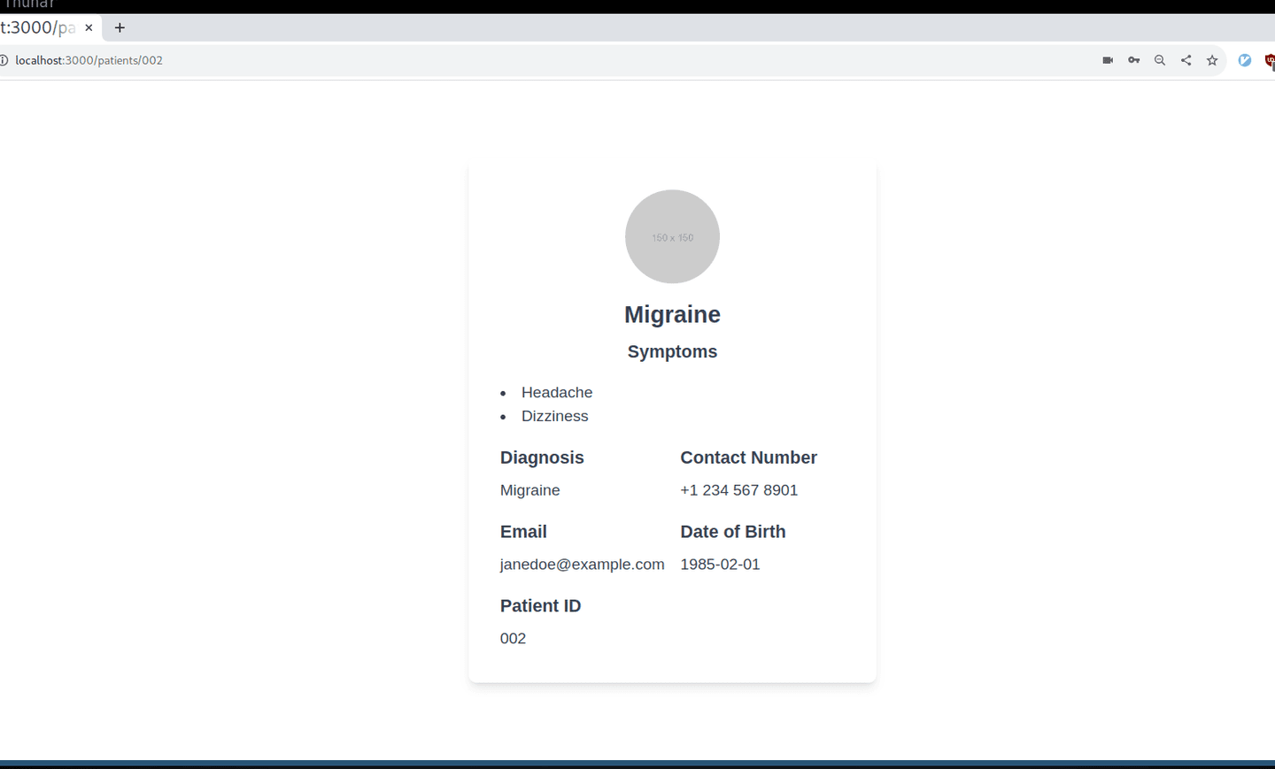
Task: Click the Migraine diagnosis value
Action: 529,490
